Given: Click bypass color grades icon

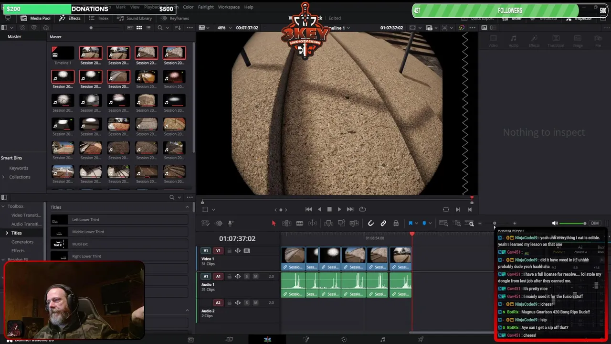Looking at the screenshot, I should point(461,28).
